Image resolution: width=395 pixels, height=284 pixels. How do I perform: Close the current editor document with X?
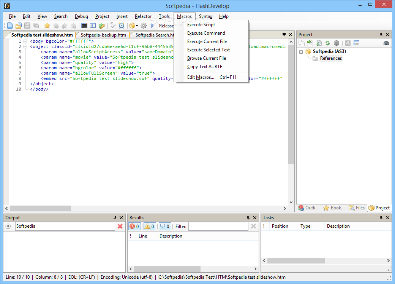pos(290,35)
